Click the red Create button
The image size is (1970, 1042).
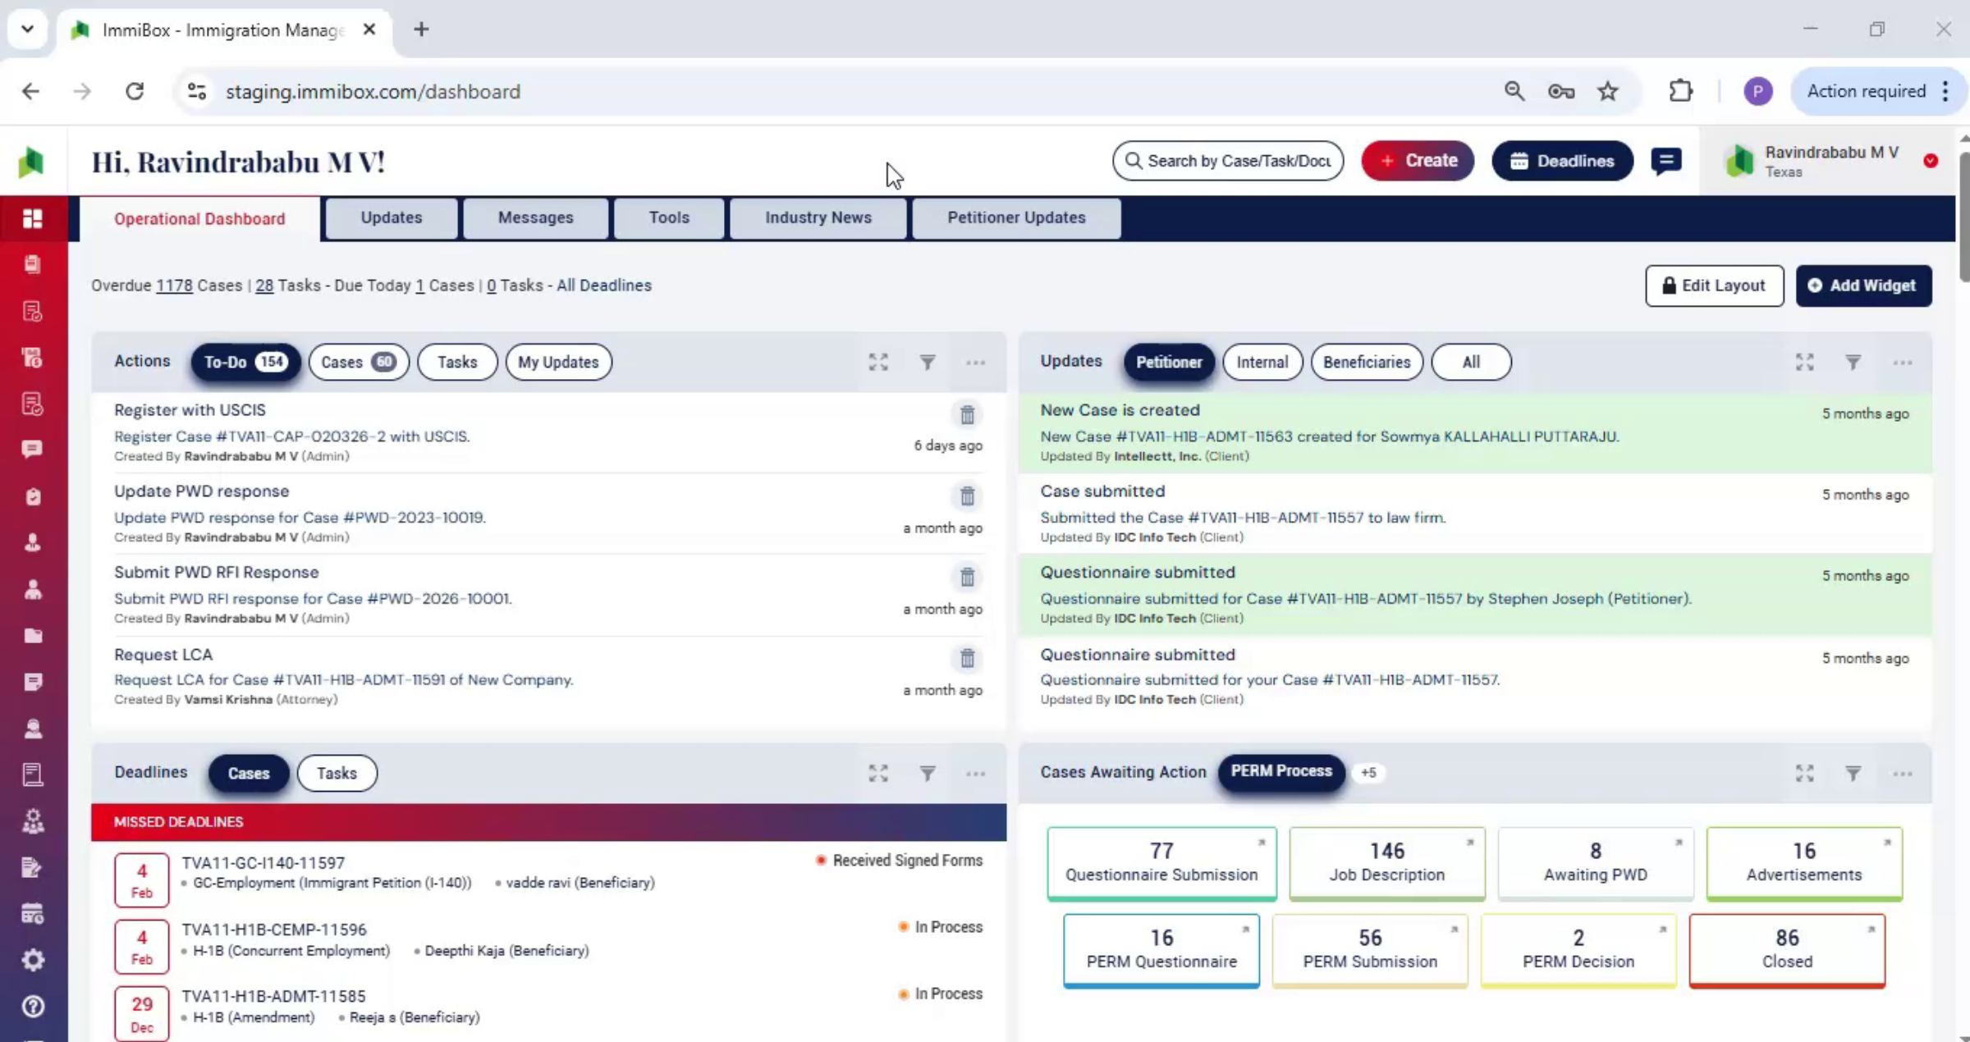click(x=1418, y=161)
